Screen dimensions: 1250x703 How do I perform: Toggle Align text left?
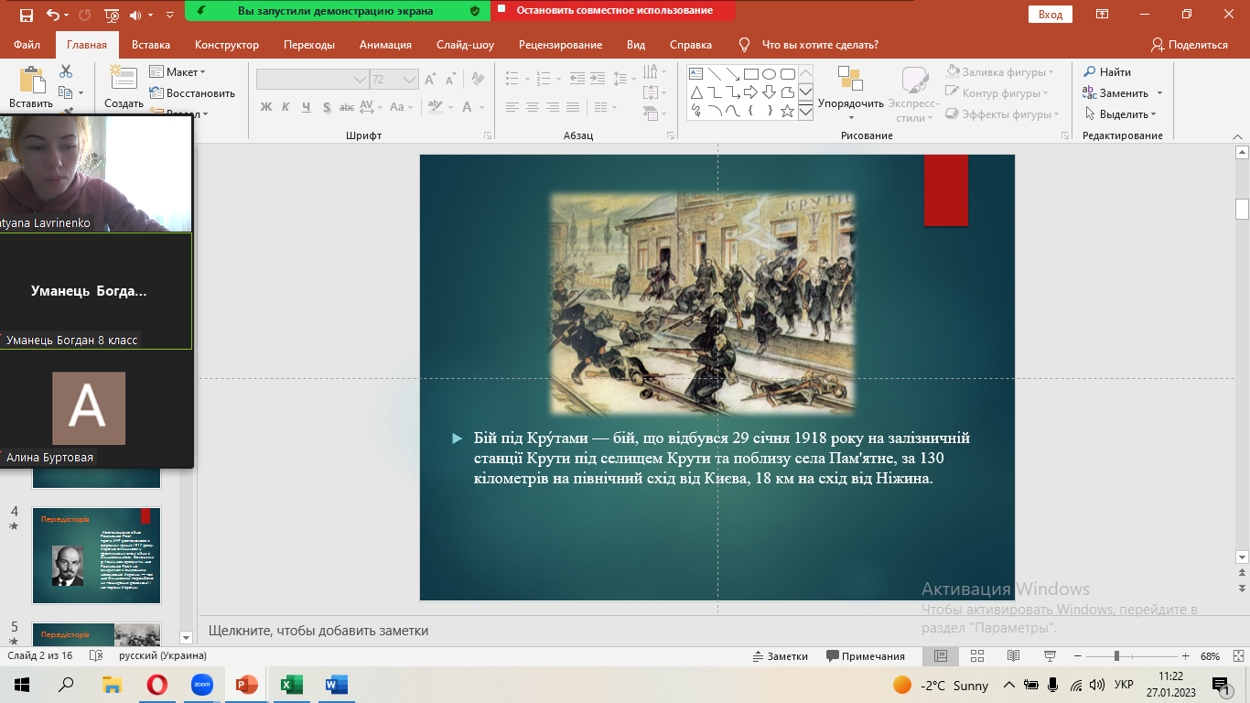[x=512, y=107]
